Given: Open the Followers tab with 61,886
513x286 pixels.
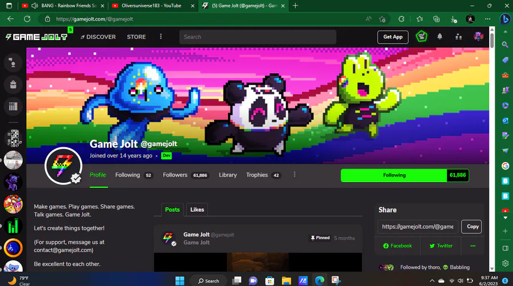Looking at the screenshot, I should (185, 175).
